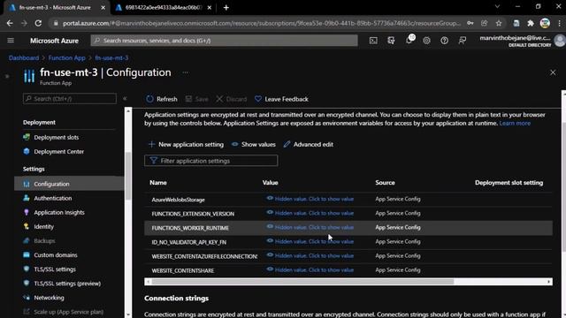The image size is (566, 318).
Task: Add a New application setting
Action: [186, 144]
